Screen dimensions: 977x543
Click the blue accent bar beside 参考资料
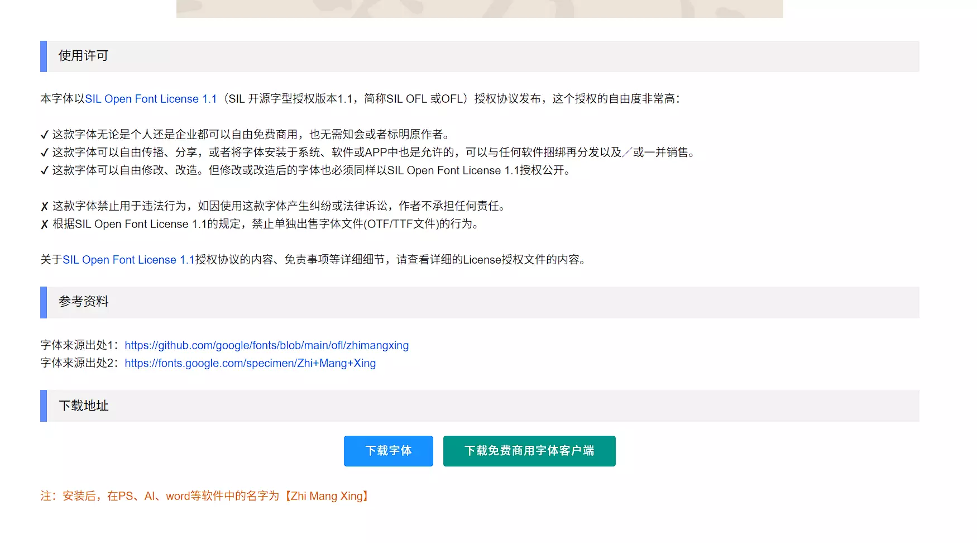[44, 302]
